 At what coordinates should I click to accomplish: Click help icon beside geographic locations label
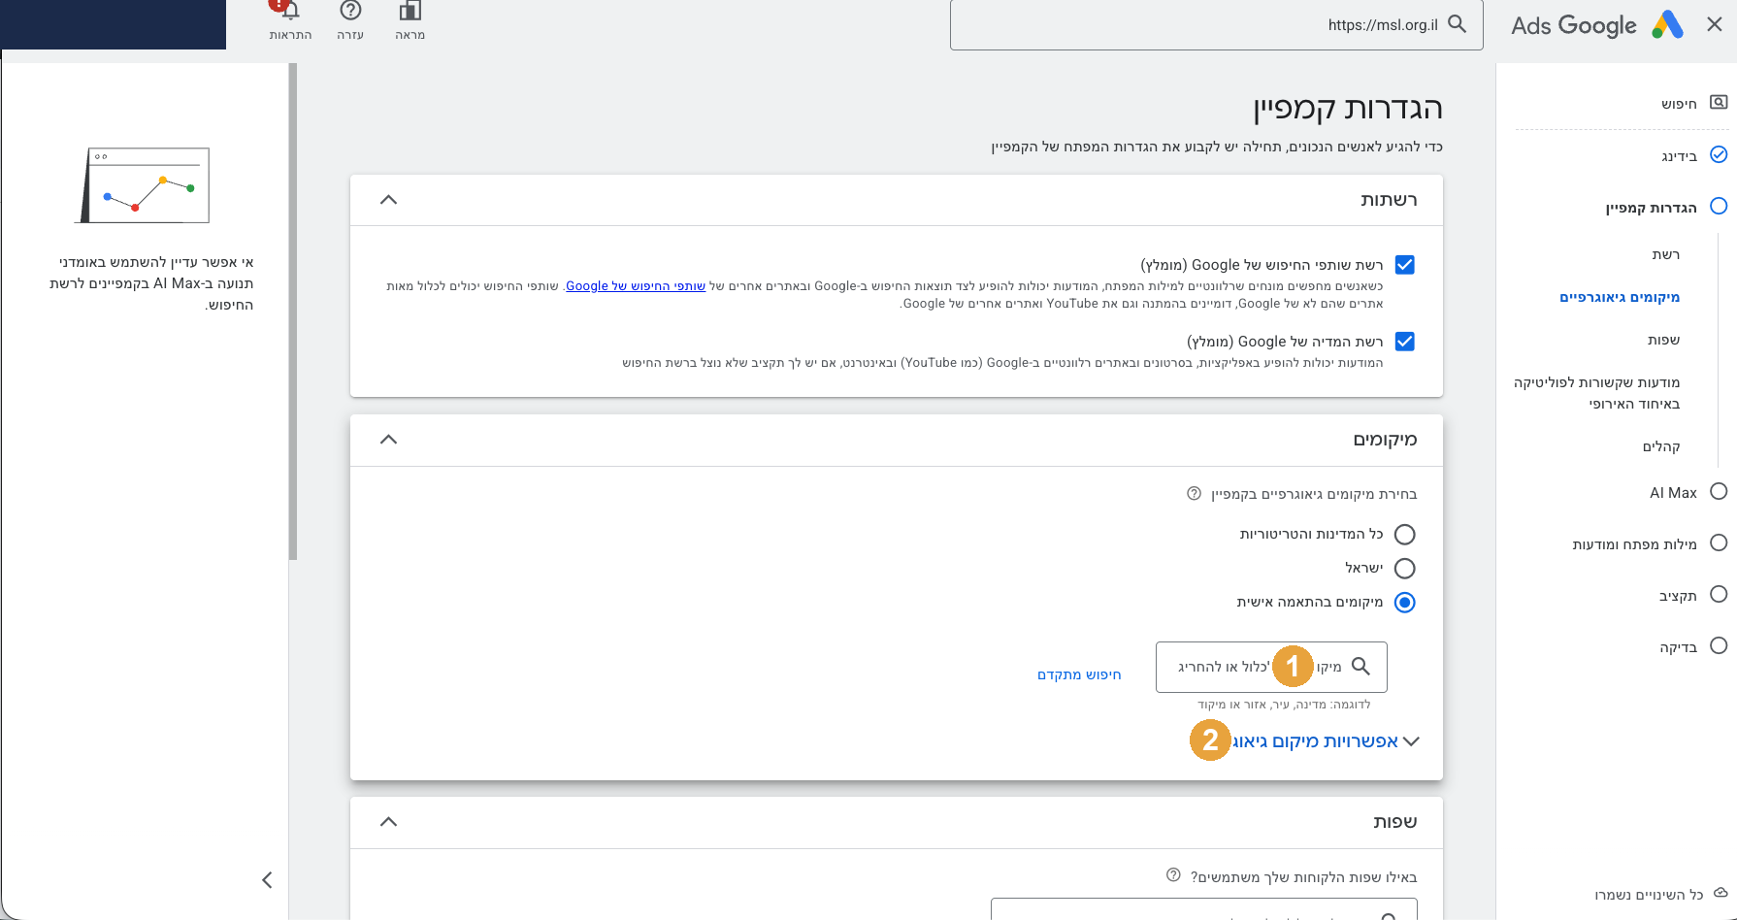pos(1194,493)
